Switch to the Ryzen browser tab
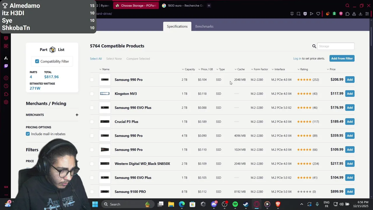Image resolution: width=373 pixels, height=210 pixels. tap(104, 6)
